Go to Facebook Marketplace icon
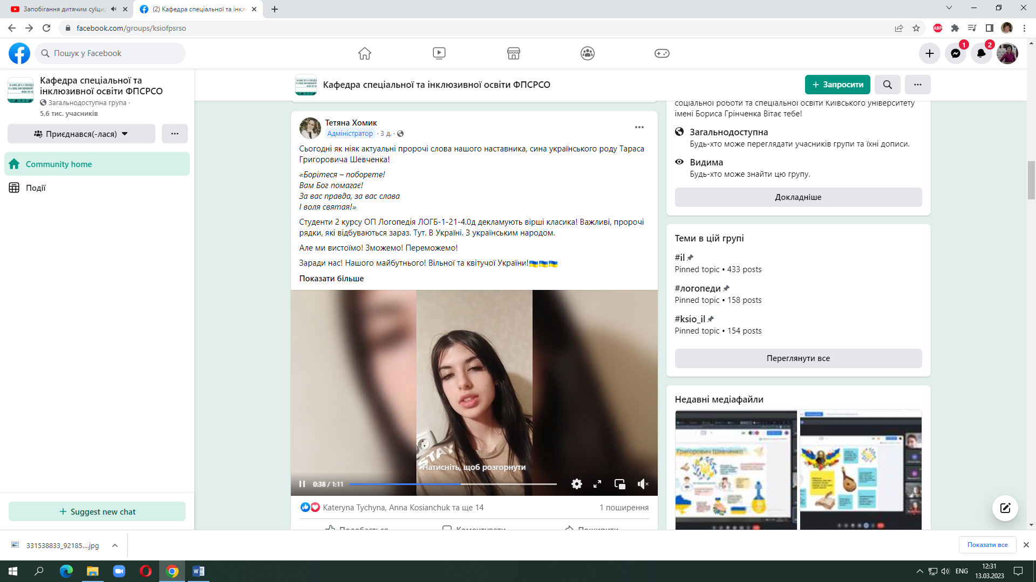 pyautogui.click(x=513, y=53)
